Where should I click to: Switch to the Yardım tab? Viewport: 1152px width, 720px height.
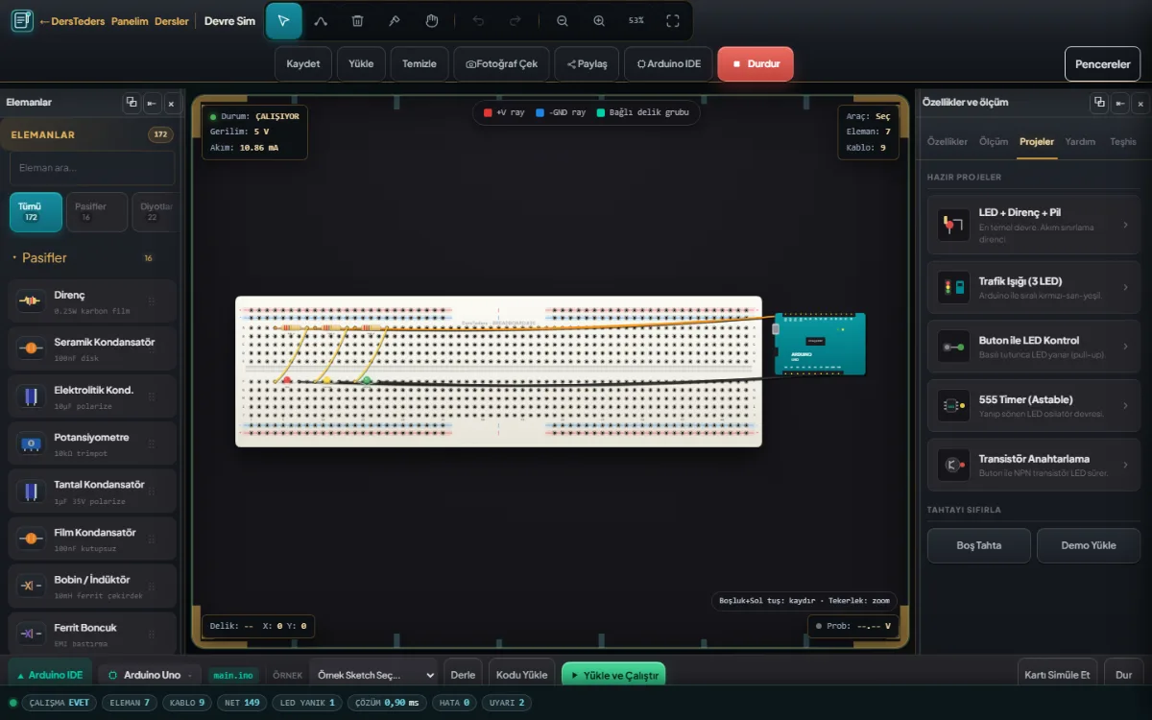click(x=1080, y=141)
